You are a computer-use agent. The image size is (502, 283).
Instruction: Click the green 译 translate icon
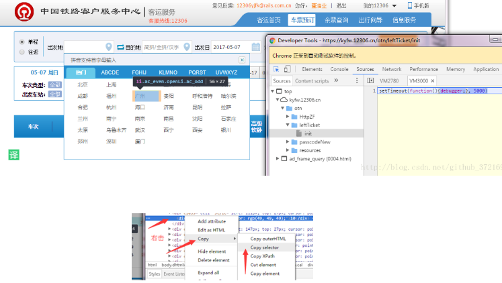(x=13, y=155)
